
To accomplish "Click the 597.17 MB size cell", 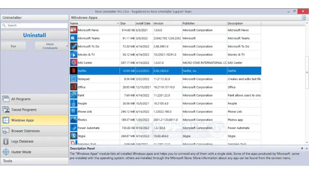I will [128, 63].
